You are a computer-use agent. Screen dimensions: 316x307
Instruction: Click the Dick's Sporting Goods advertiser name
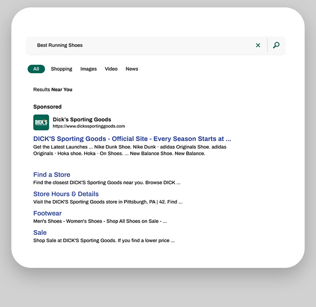(x=82, y=119)
